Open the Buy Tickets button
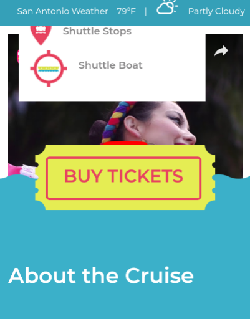This screenshot has width=250, height=319. coord(123,178)
